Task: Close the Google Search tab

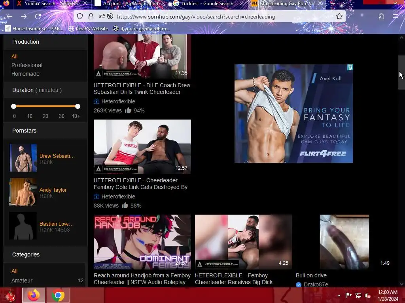Action: pyautogui.click(x=242, y=3)
